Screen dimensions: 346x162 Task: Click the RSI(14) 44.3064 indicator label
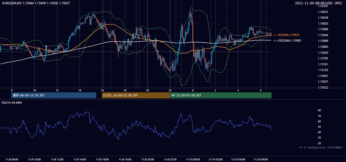click(12, 103)
